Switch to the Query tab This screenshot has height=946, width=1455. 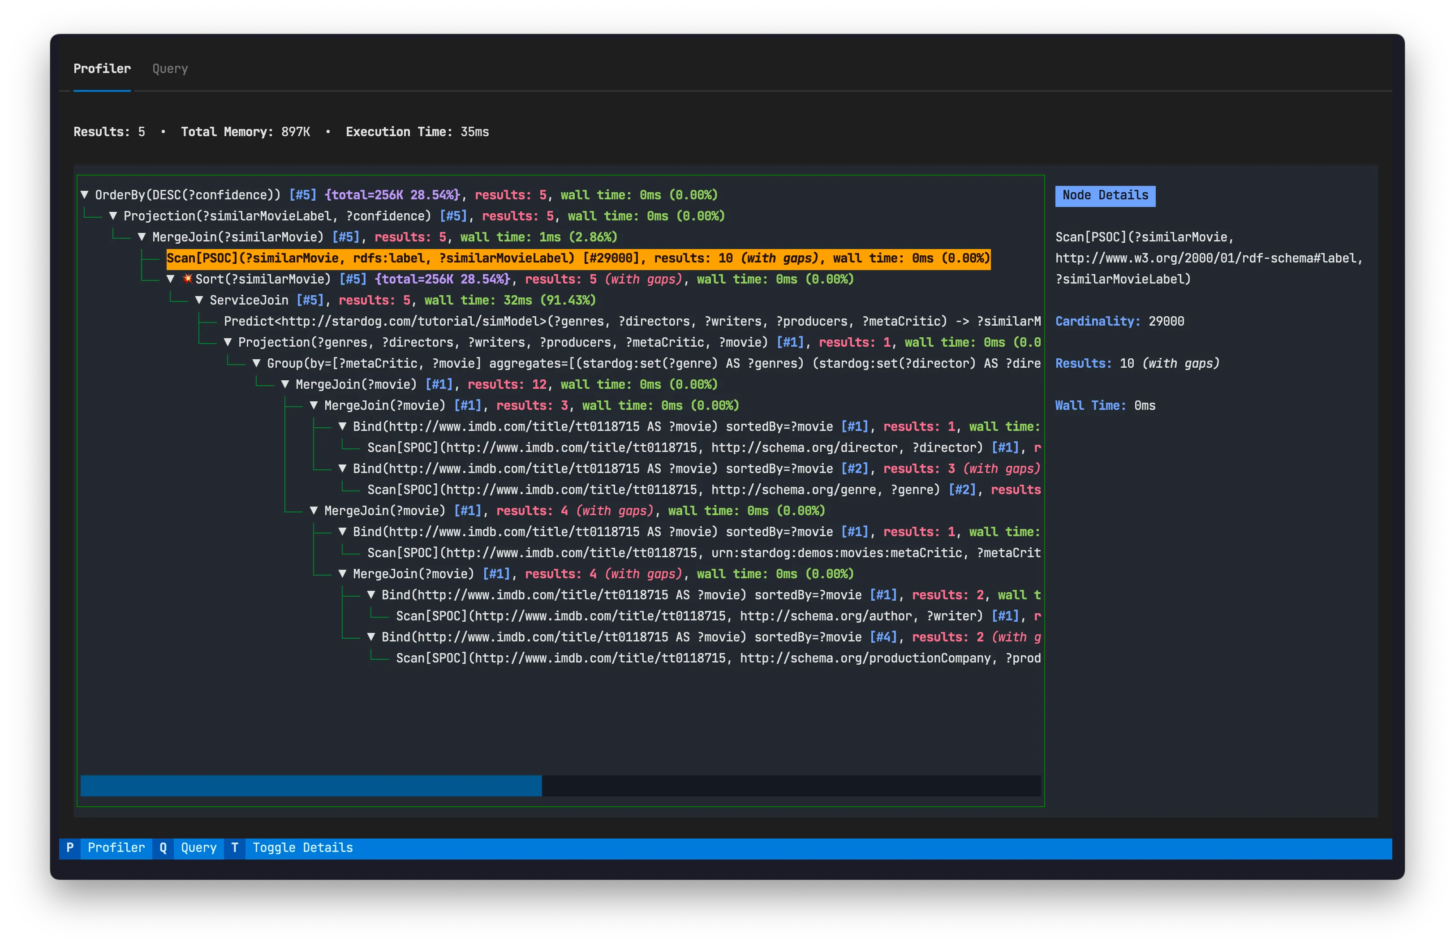[x=170, y=69]
